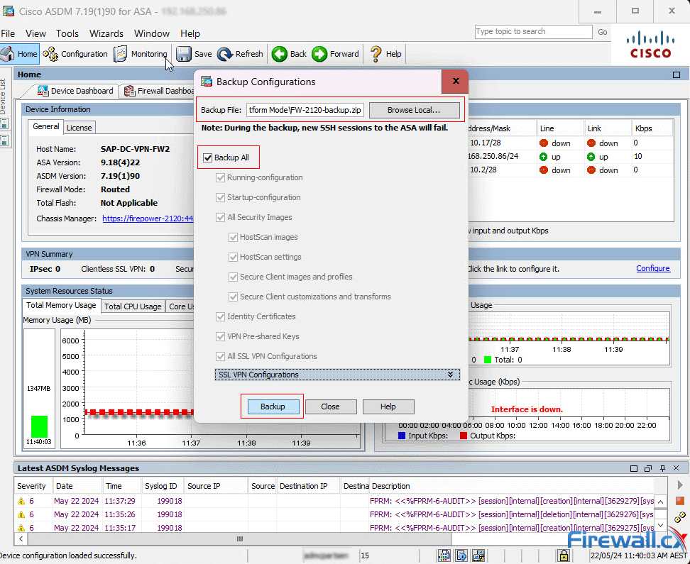Toggle HostScan settings checkbox
The image size is (690, 564).
(234, 257)
